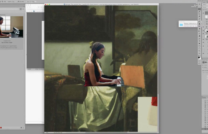Select the Move tool in the toolbar
The width and height of the screenshot is (208, 134).
point(199,4)
